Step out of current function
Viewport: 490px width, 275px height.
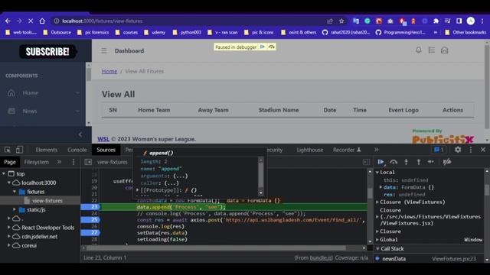(x=419, y=161)
